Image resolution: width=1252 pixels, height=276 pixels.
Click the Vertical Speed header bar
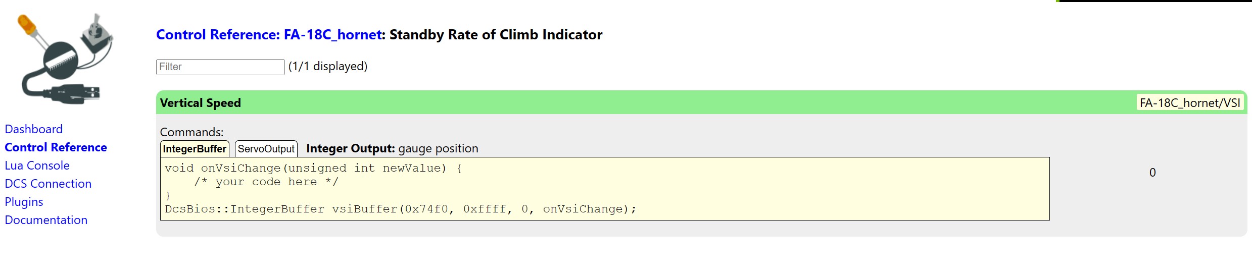(701, 102)
